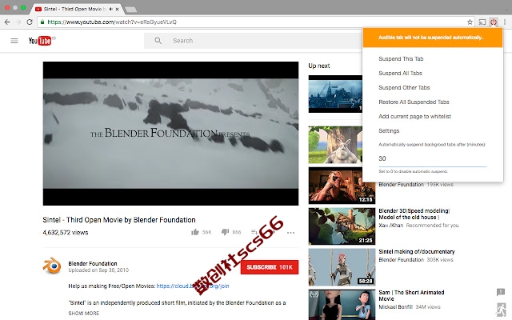Go to YouTube home via logo
The image size is (512, 320).
coord(42,41)
